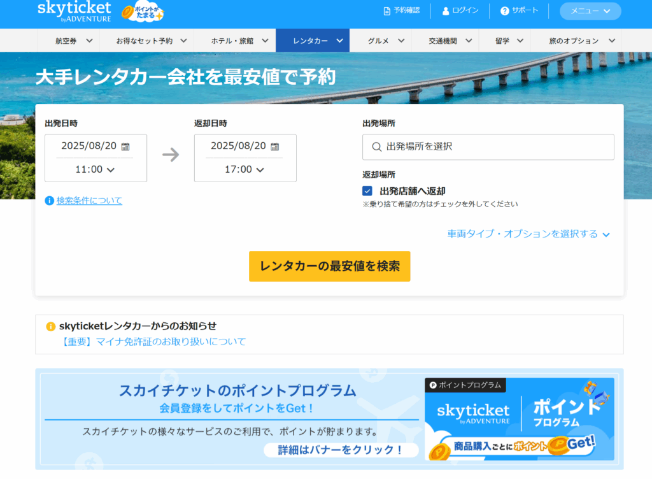652x479 pixels.
Task: Open the 17:00 return time dropdown
Action: click(x=244, y=169)
